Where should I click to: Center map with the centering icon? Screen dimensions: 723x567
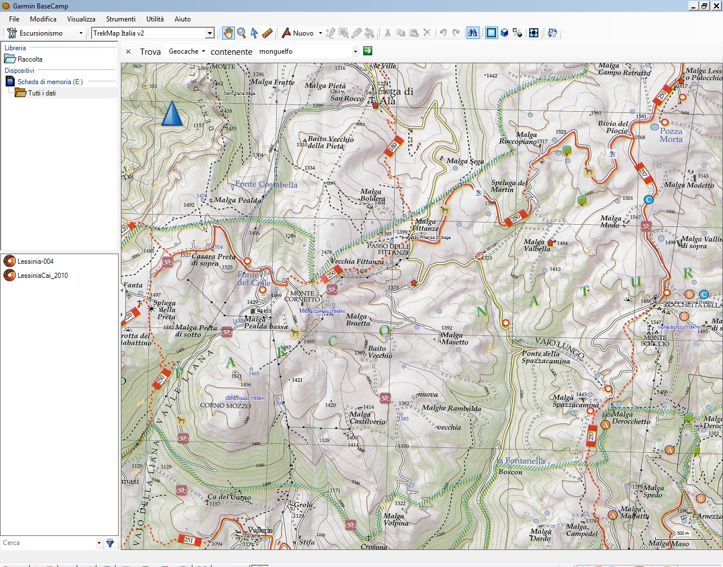(x=534, y=33)
